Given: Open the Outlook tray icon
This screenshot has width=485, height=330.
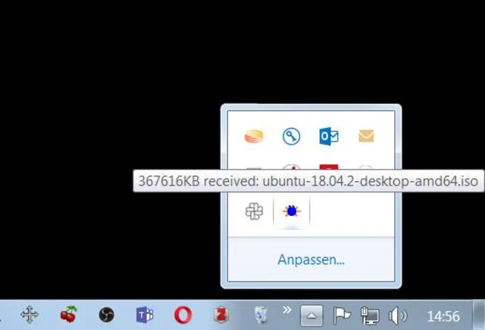Looking at the screenshot, I should coord(329,136).
